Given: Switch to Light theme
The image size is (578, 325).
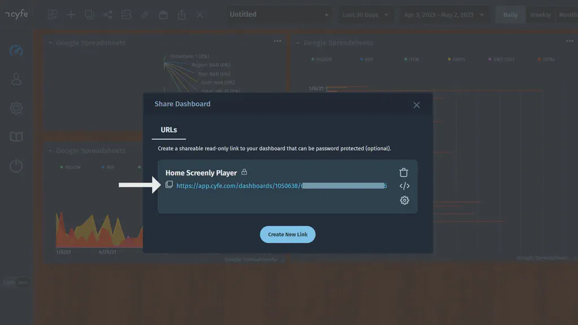Looking at the screenshot, I should tap(8, 282).
